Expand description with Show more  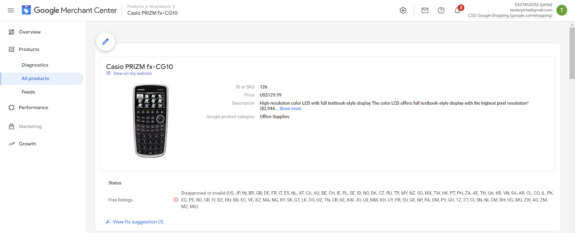coord(290,109)
